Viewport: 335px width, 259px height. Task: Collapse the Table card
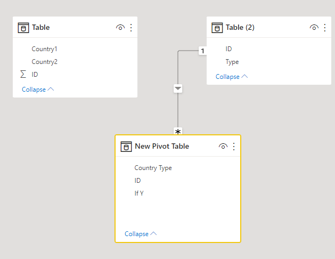(x=38, y=90)
